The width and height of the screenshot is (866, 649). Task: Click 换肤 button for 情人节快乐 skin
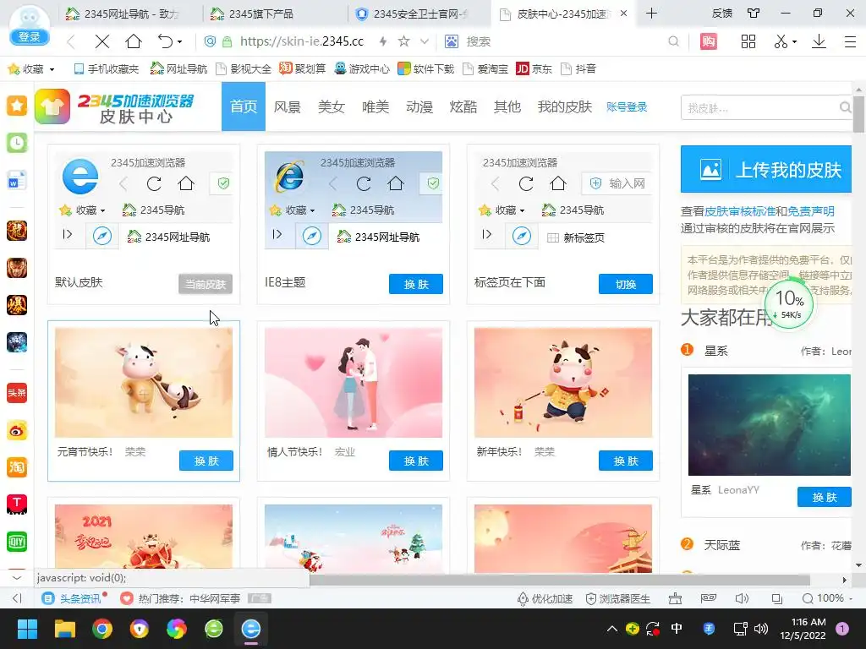tap(416, 461)
